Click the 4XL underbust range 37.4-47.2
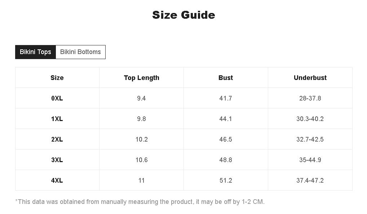Image resolution: width=367 pixels, height=214 pixels. click(310, 180)
